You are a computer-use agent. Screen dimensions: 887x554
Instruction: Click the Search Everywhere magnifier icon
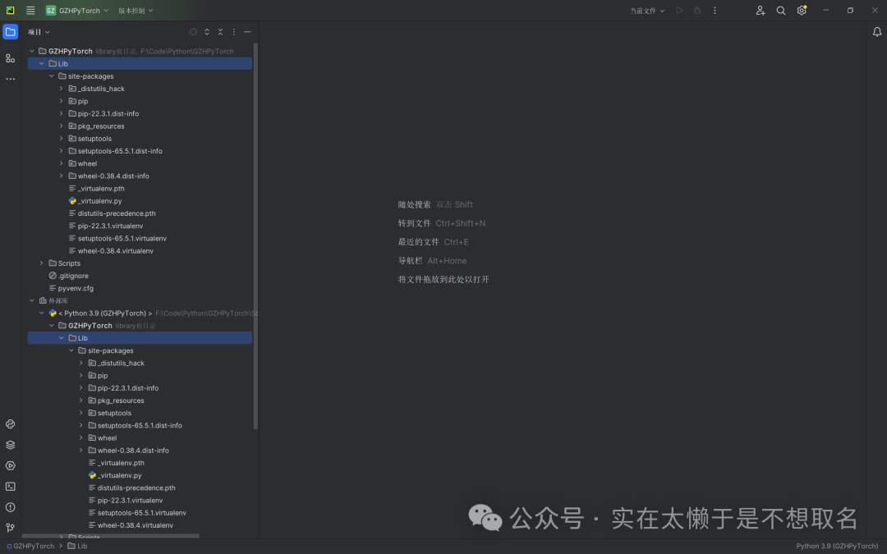tap(780, 10)
